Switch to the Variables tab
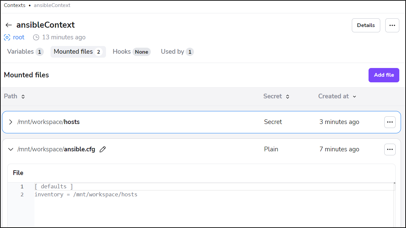The image size is (406, 228). click(25, 52)
